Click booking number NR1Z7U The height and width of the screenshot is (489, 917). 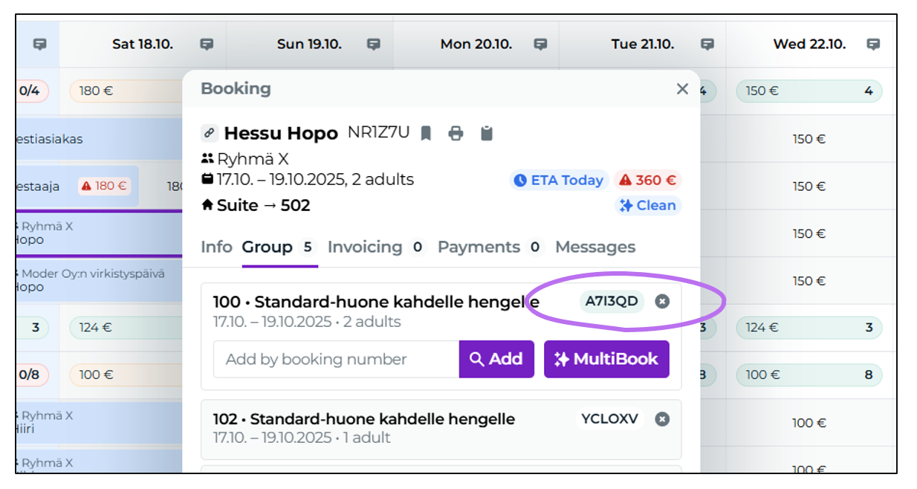coord(378,133)
